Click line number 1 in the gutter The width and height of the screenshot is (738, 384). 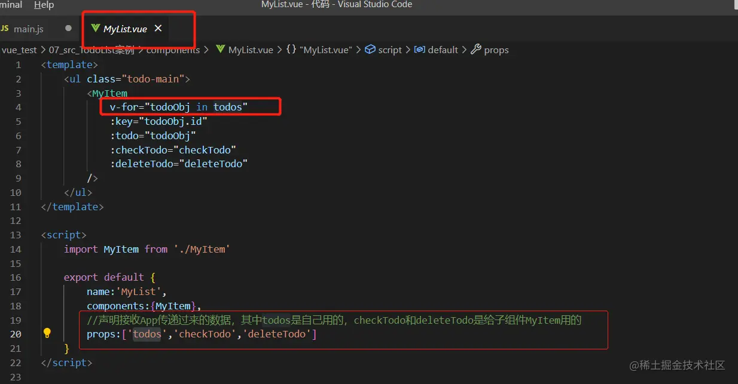(18, 64)
